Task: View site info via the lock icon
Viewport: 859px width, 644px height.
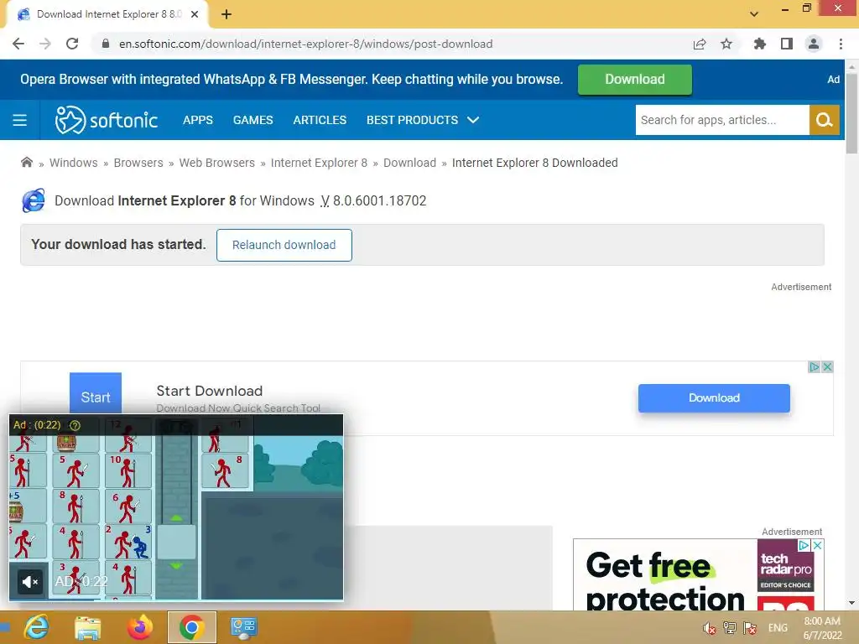Action: pos(106,44)
